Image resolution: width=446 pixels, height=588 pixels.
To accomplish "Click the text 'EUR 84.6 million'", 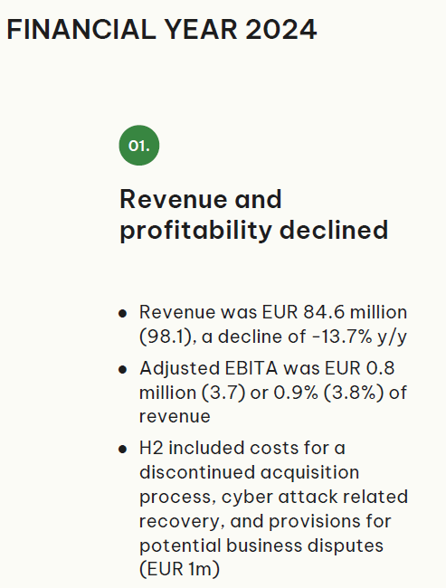I will coord(335,312).
